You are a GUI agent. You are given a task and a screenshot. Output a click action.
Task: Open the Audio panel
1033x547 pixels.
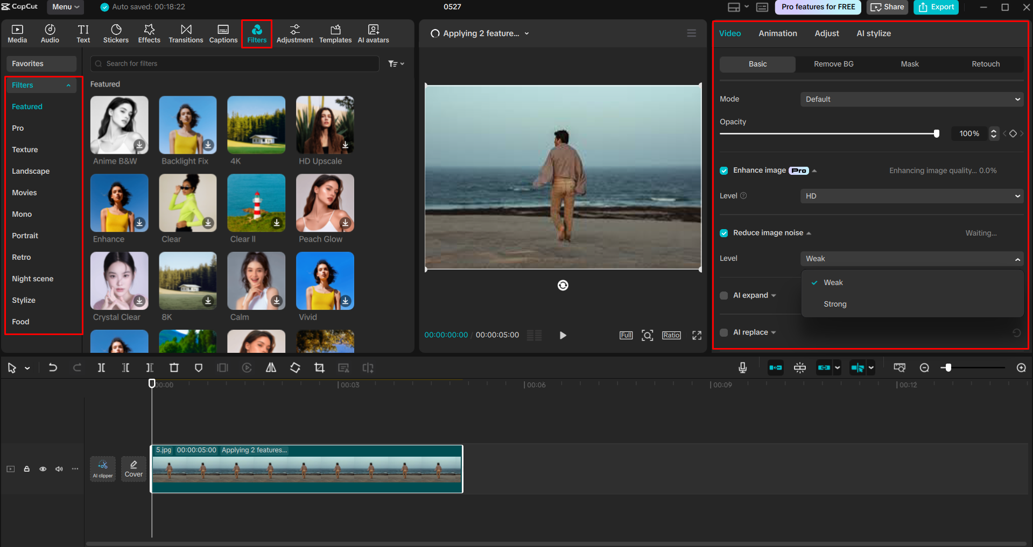(x=50, y=33)
